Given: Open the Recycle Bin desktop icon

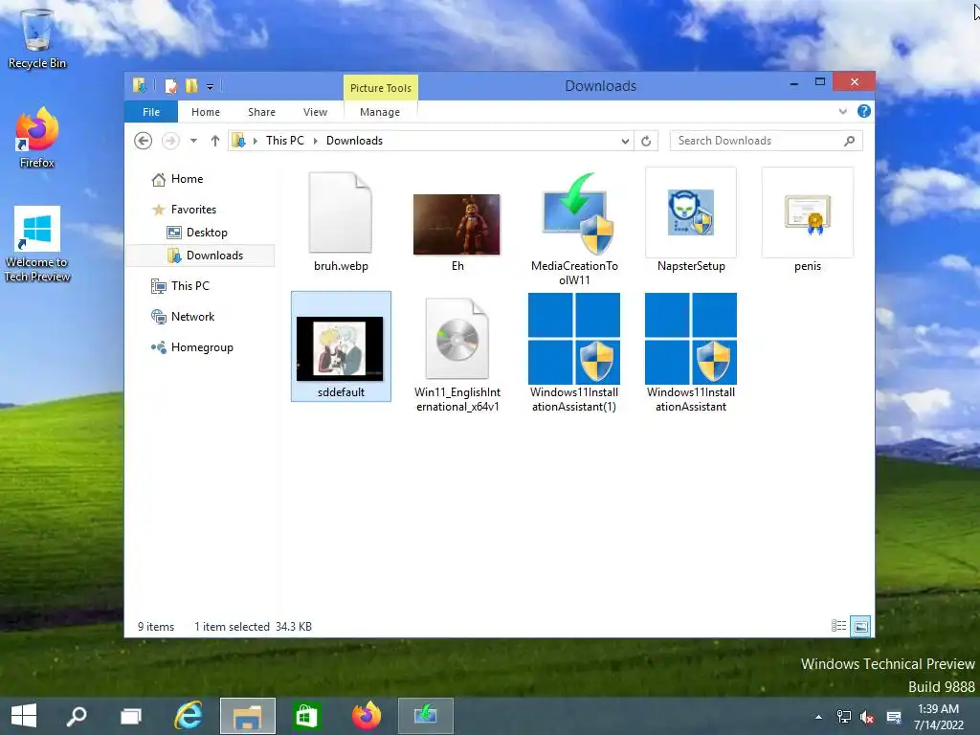Looking at the screenshot, I should click(x=37, y=37).
